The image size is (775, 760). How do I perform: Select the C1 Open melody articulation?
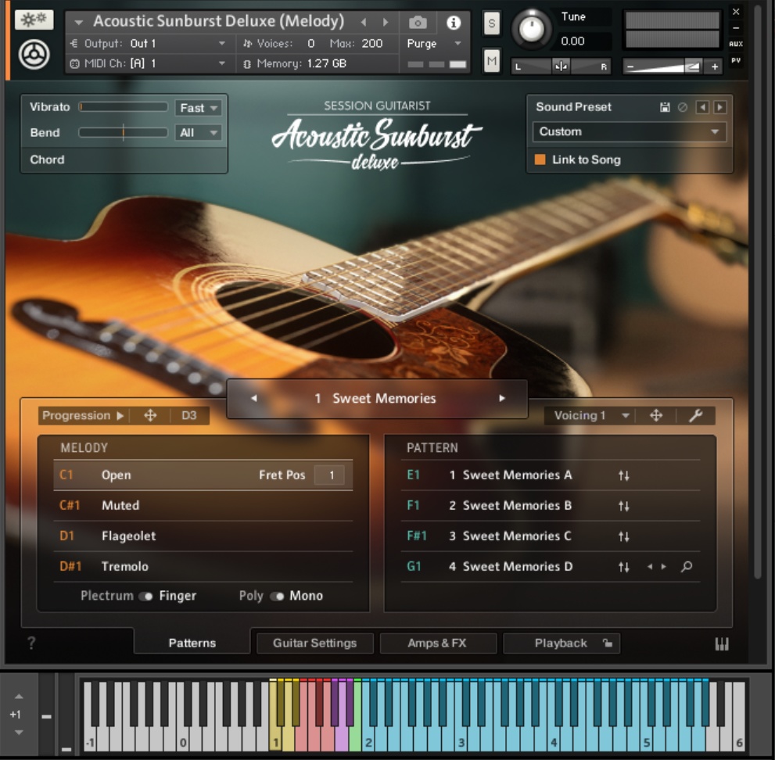203,475
